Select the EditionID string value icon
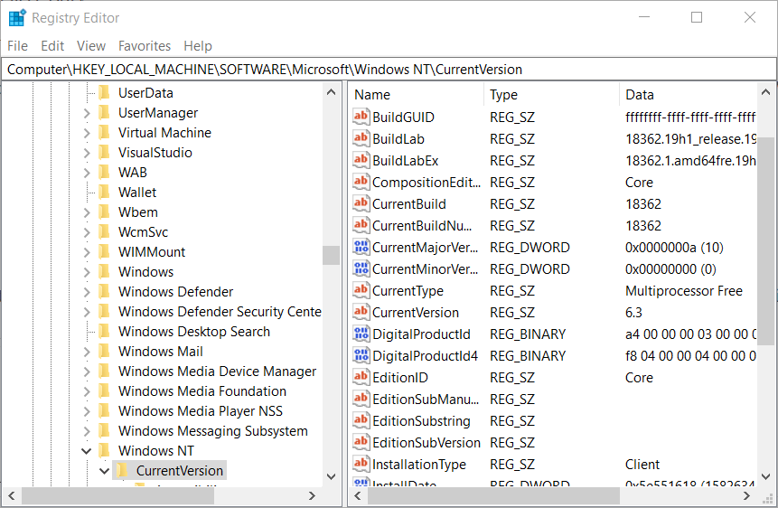The height and width of the screenshot is (508, 778). (361, 378)
